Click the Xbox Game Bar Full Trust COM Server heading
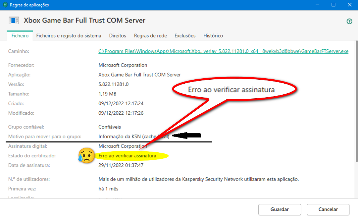This screenshot has width=358, height=222. pyautogui.click(x=84, y=20)
